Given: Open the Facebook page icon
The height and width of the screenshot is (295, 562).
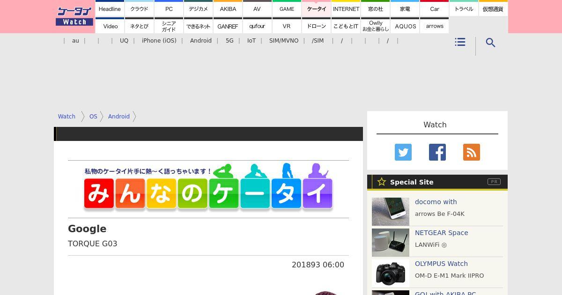Looking at the screenshot, I should tap(437, 152).
